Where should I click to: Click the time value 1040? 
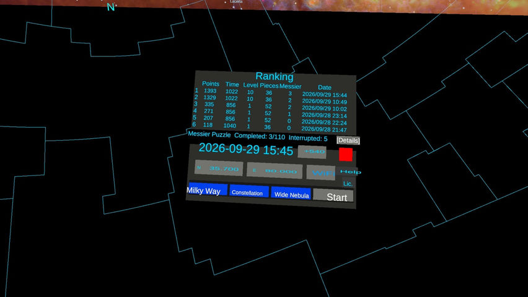230,126
